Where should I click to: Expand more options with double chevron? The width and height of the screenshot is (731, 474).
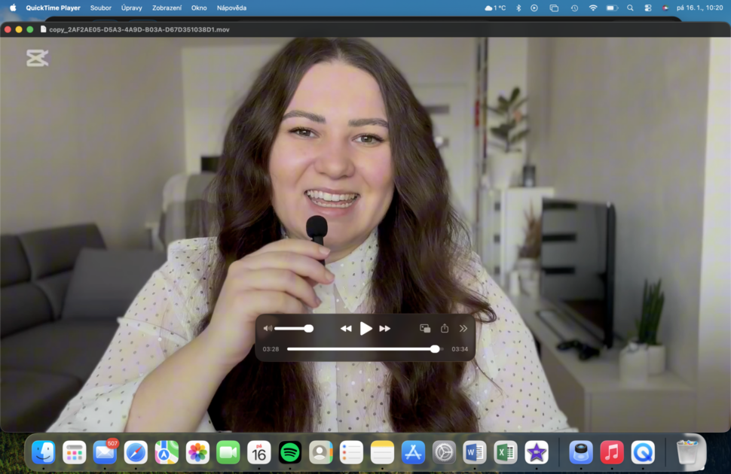pyautogui.click(x=463, y=329)
